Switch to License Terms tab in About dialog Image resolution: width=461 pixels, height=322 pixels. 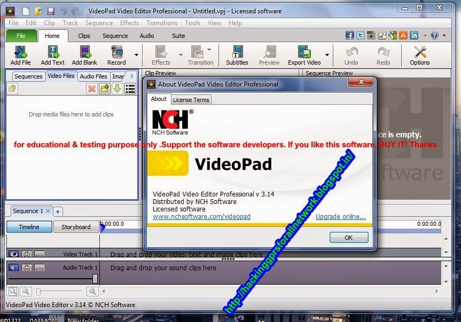point(191,100)
